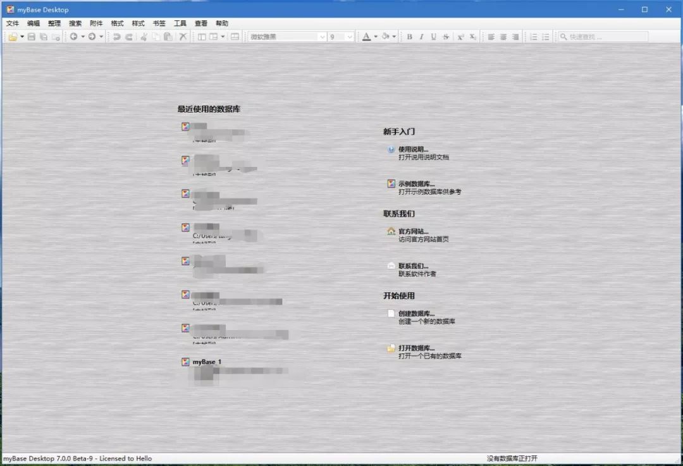
Task: Expand the font color dropdown arrow
Action: pos(376,37)
